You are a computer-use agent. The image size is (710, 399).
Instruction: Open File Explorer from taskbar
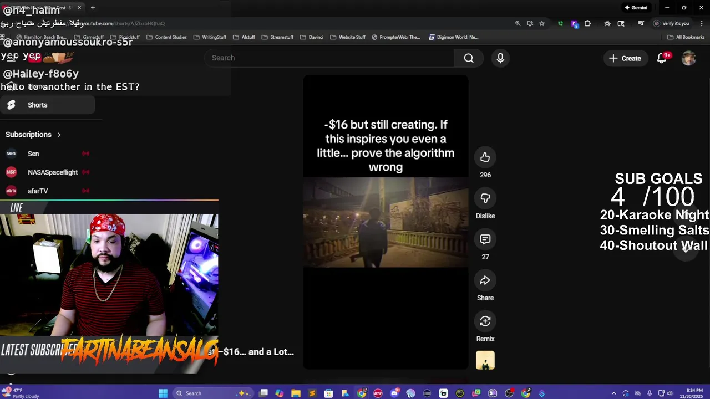[x=296, y=393]
